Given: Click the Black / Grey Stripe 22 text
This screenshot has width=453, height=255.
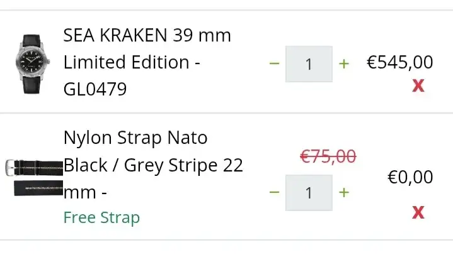Looking at the screenshot, I should [153, 165].
